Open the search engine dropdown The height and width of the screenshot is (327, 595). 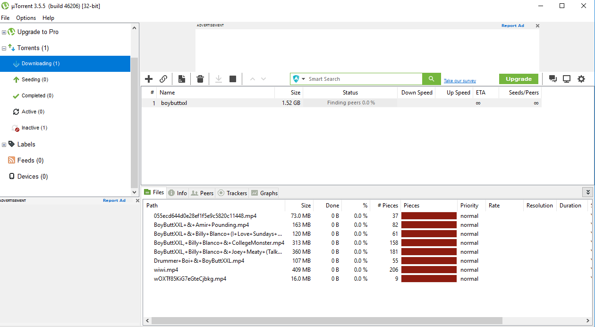[x=303, y=78]
